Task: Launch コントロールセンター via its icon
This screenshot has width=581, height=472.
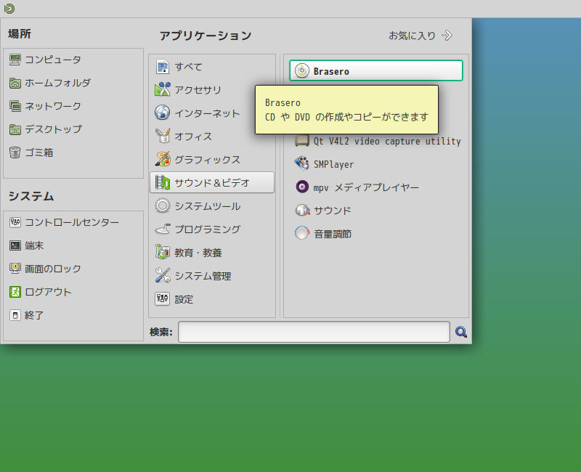Action: coord(15,222)
